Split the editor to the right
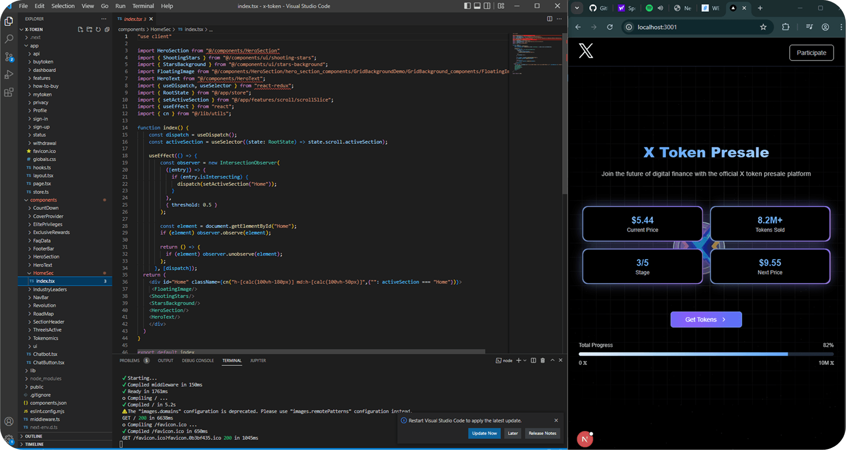The image size is (846, 450). [x=550, y=19]
